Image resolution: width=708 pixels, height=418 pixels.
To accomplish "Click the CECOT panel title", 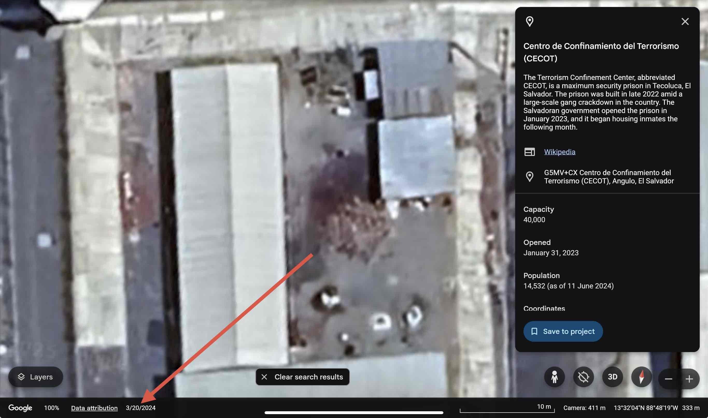I will coord(601,52).
